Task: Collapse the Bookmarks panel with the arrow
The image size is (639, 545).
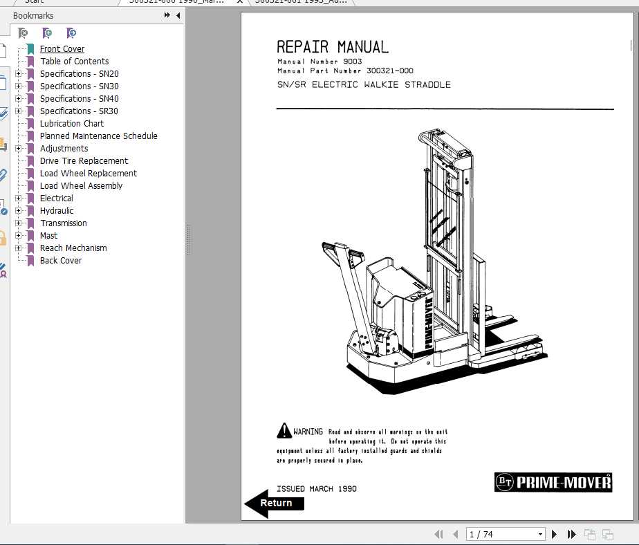Action: 178,15
